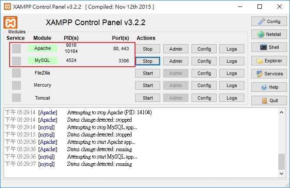The width and height of the screenshot is (290, 188).
Task: Select the Apache module label
Action: (x=43, y=48)
